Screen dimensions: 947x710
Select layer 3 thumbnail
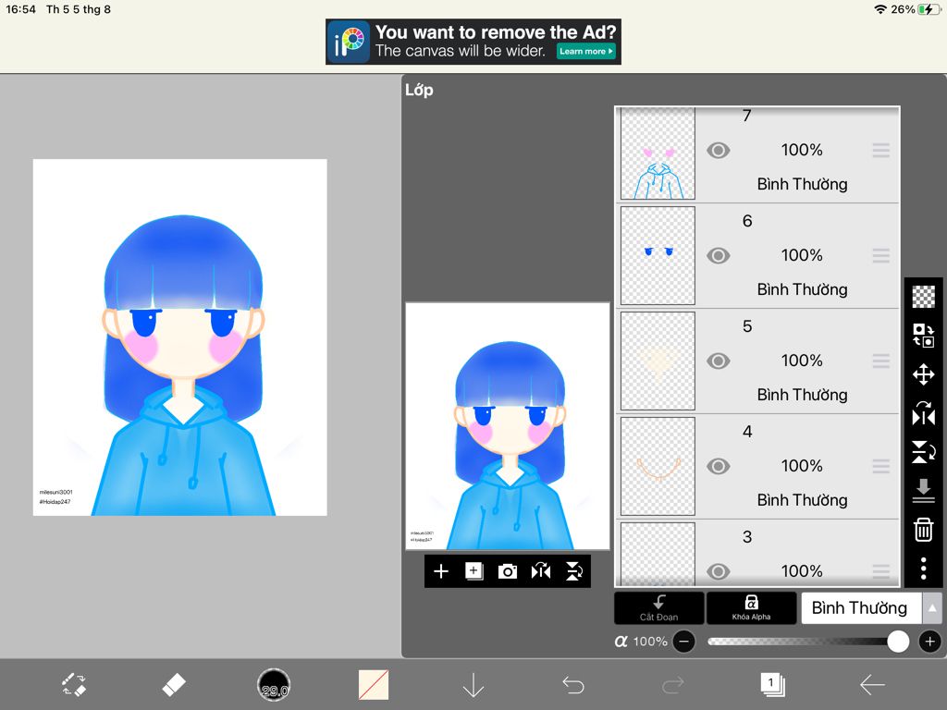coord(658,555)
